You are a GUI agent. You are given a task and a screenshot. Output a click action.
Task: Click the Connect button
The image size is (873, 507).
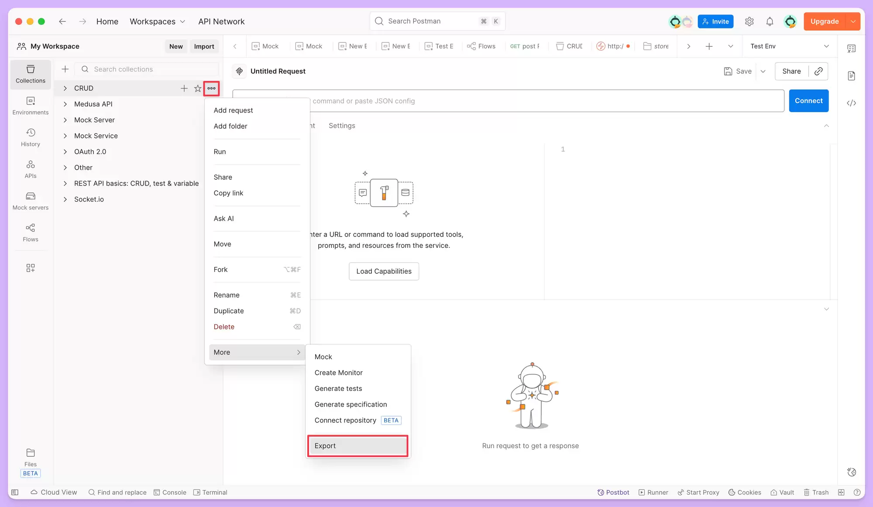pos(808,101)
